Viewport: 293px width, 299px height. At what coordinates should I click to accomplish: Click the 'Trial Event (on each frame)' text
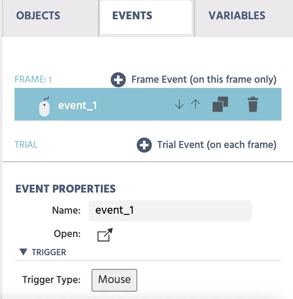(217, 145)
